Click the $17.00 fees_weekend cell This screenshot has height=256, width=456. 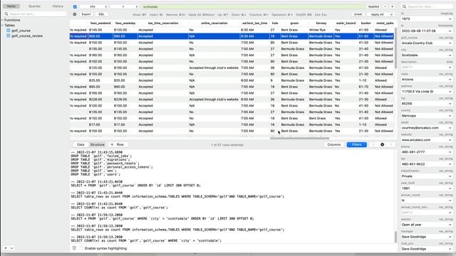100,124
